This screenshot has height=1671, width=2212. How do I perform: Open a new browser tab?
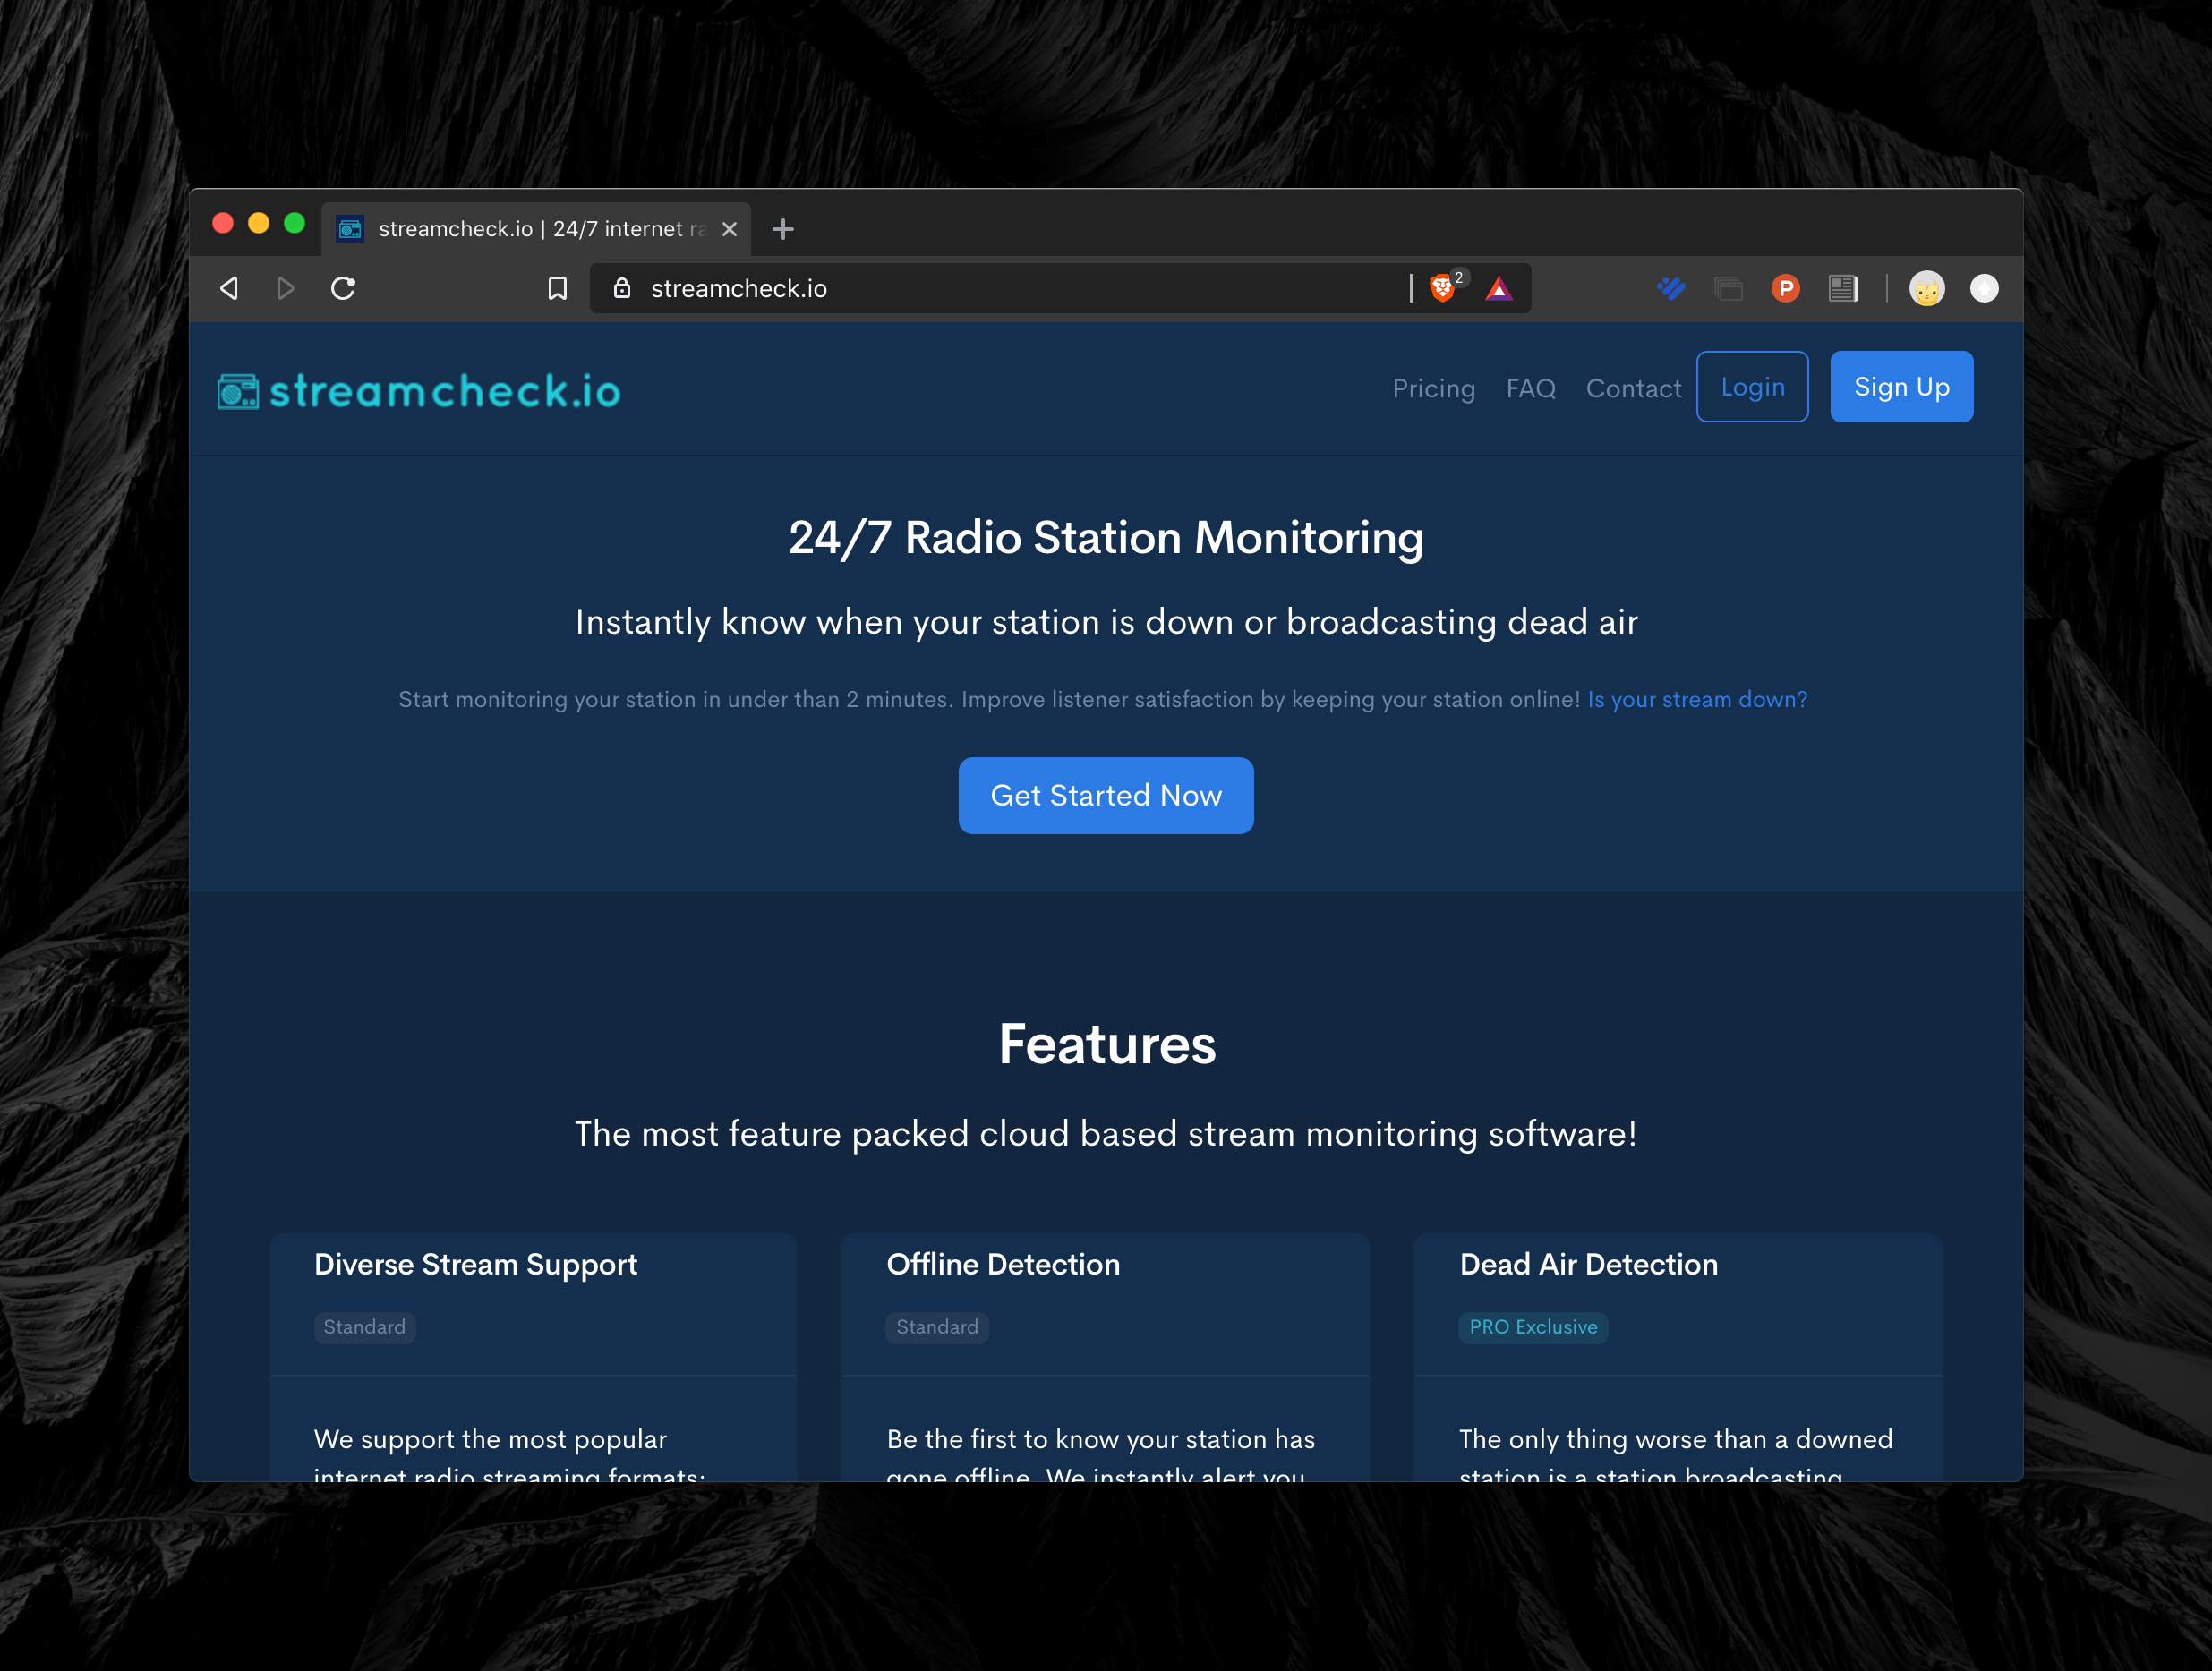click(x=783, y=229)
